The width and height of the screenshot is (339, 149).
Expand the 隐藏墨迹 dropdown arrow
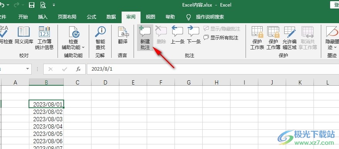point(335,47)
